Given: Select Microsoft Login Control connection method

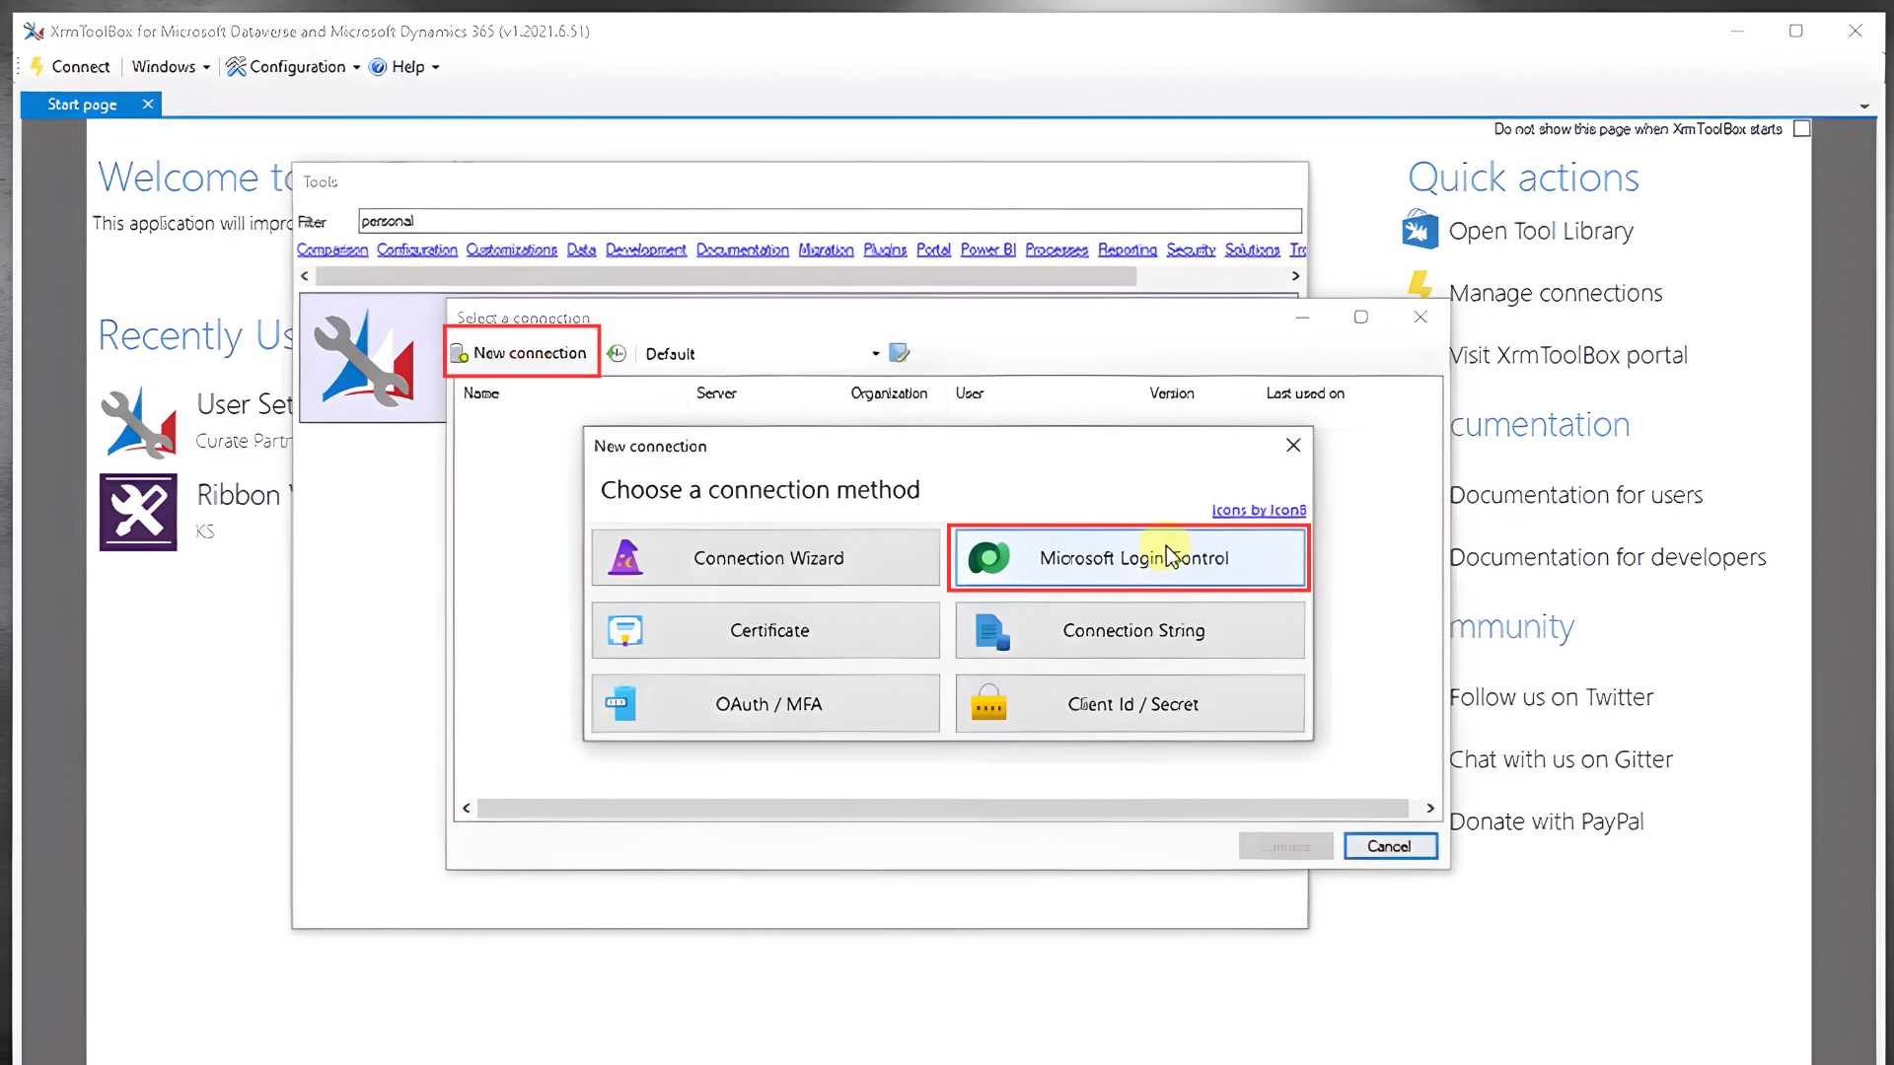Looking at the screenshot, I should click(x=1129, y=558).
